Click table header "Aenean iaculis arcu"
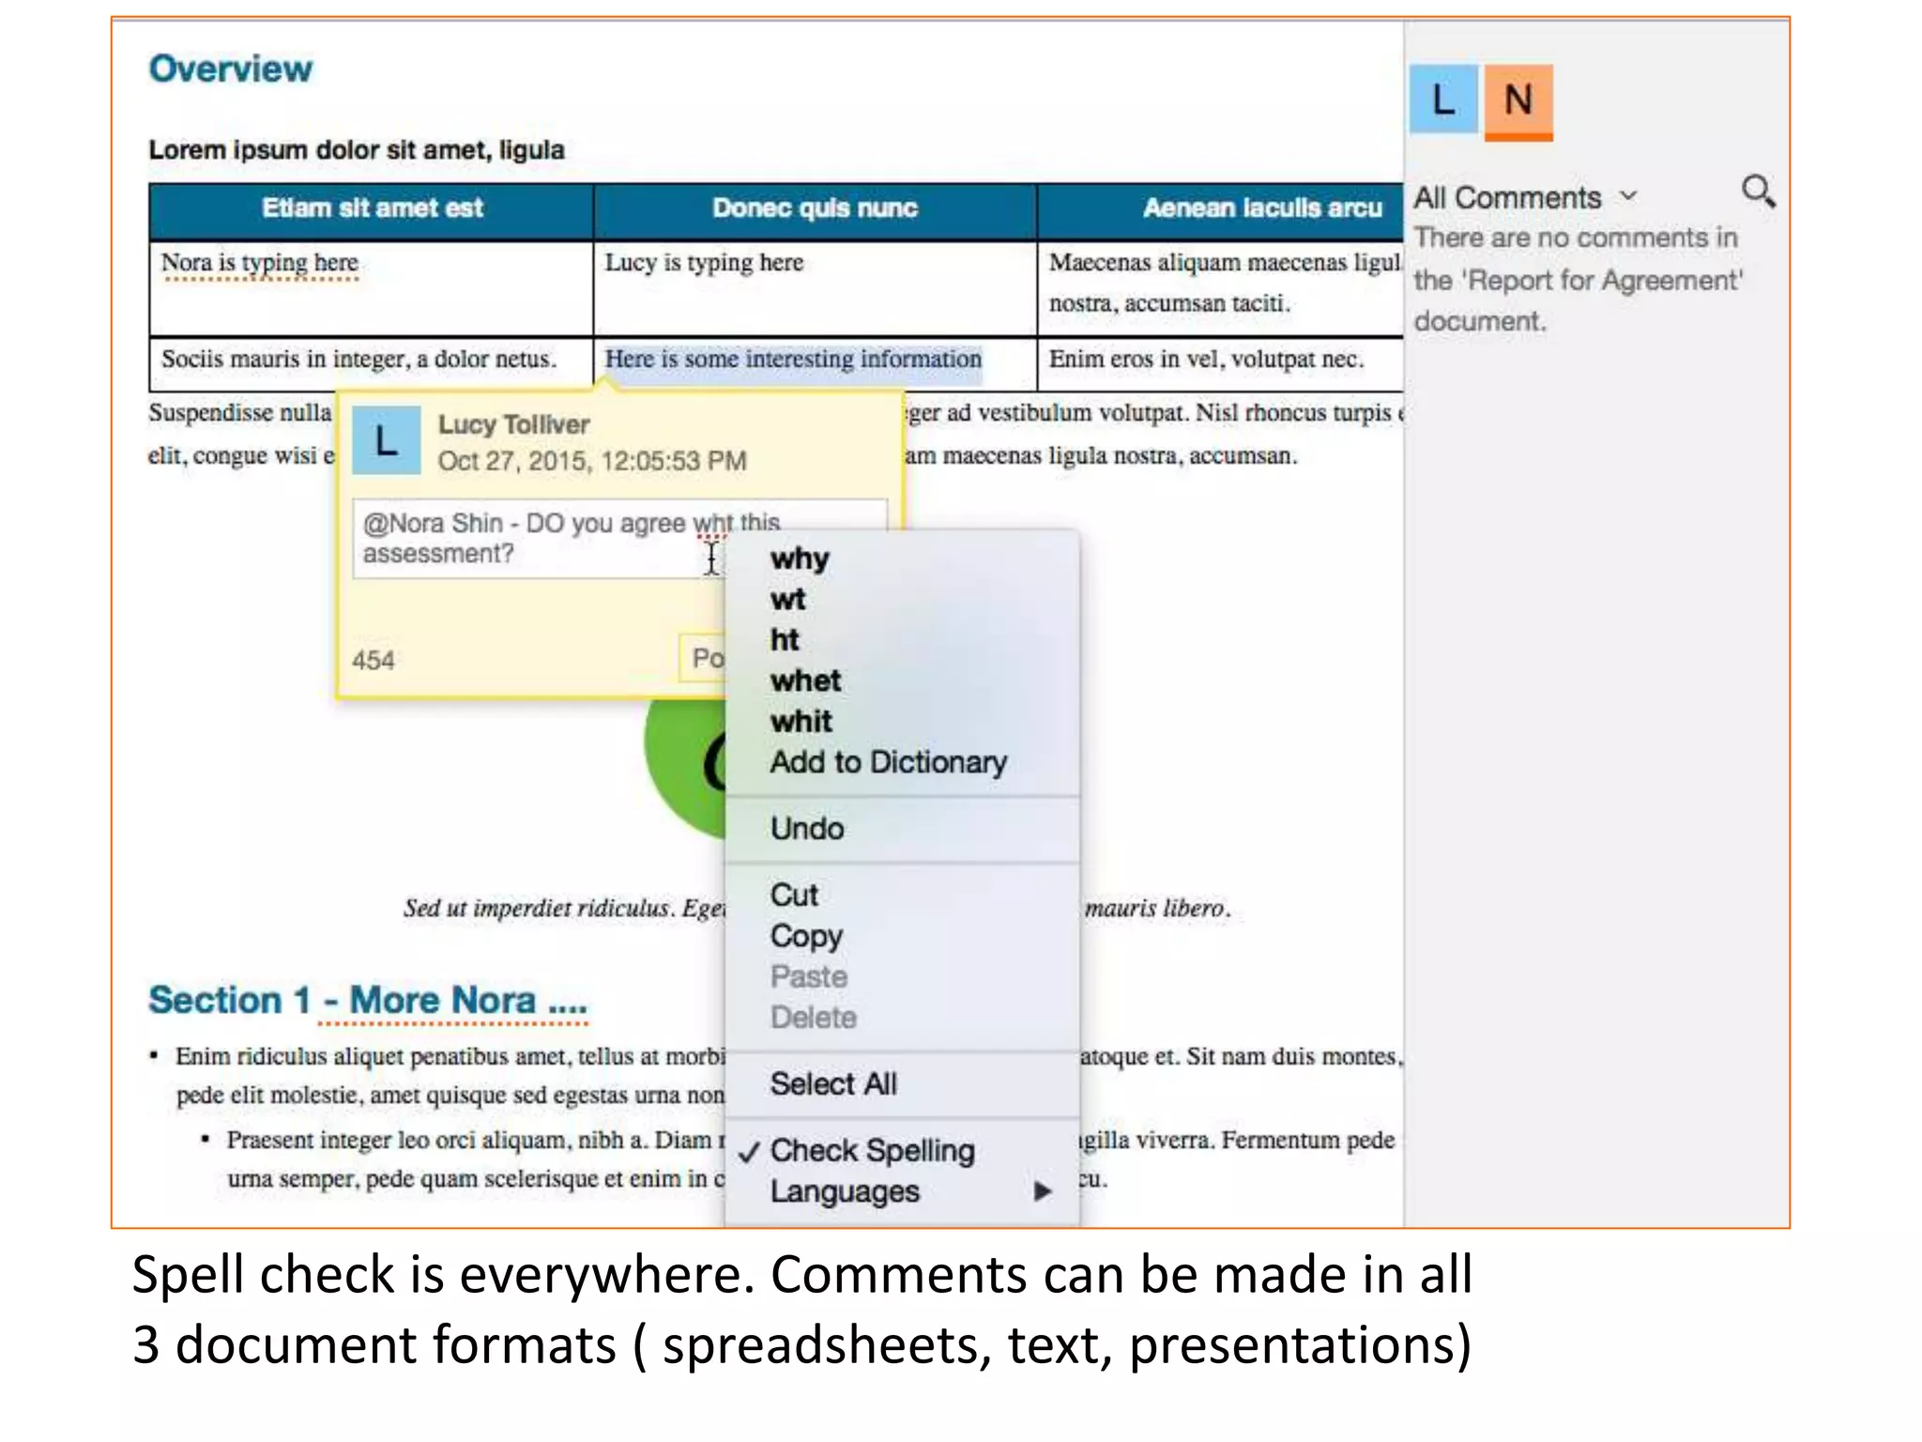 tap(1220, 208)
